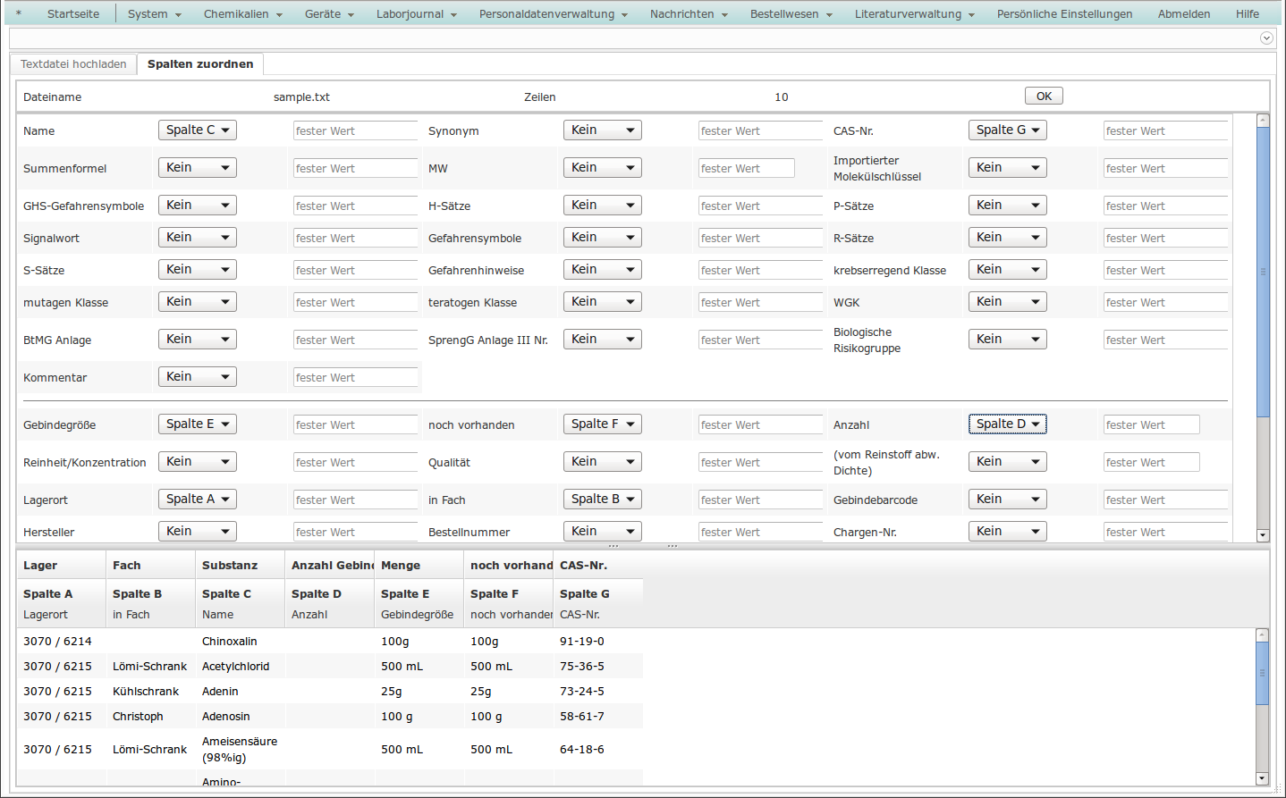Open the Bestellwesen menu
This screenshot has width=1286, height=798.
point(791,14)
